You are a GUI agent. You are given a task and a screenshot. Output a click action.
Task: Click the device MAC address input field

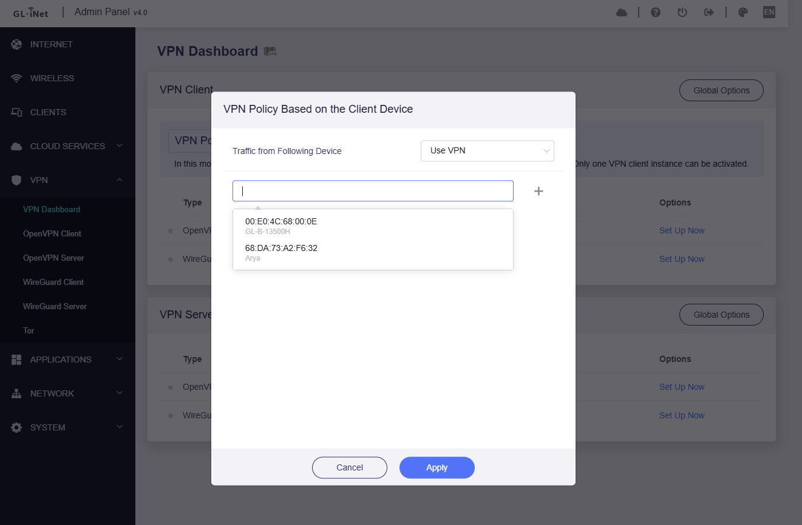pos(373,191)
